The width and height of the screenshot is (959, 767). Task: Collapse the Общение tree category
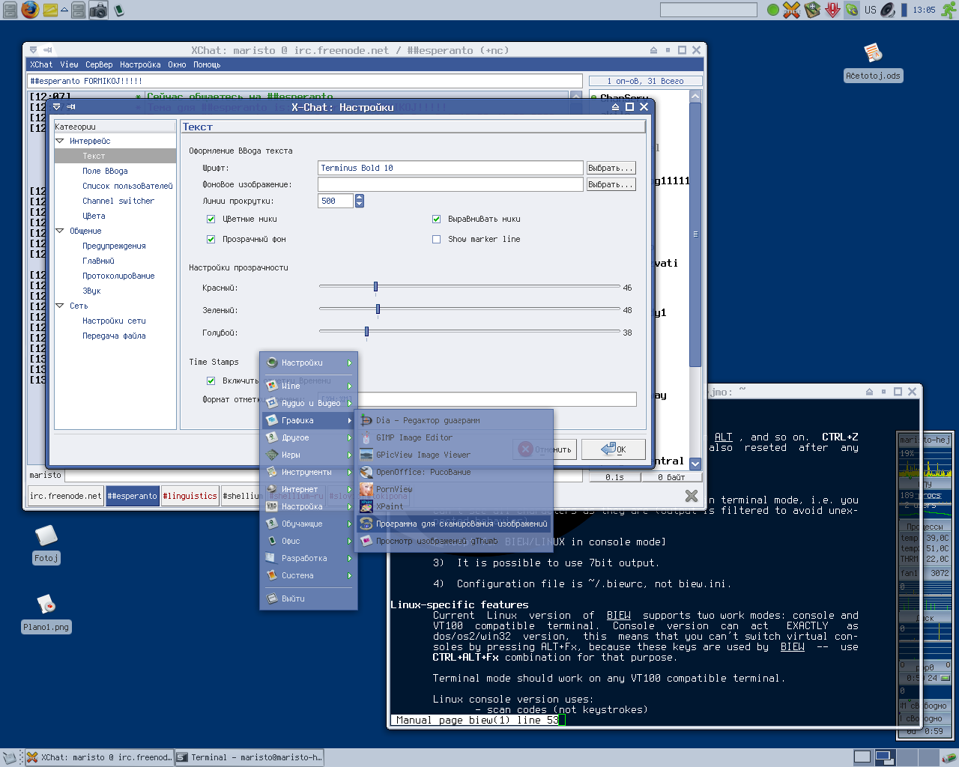[60, 231]
